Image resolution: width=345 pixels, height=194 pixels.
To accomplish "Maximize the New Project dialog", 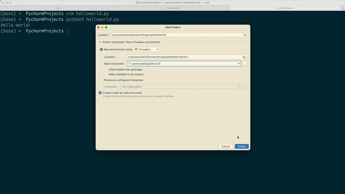I will pyautogui.click(x=106, y=27).
